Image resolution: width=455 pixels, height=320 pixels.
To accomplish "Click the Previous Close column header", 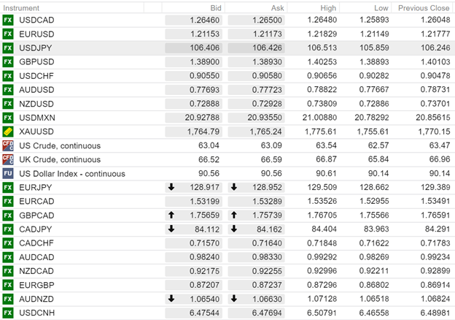I will (423, 7).
